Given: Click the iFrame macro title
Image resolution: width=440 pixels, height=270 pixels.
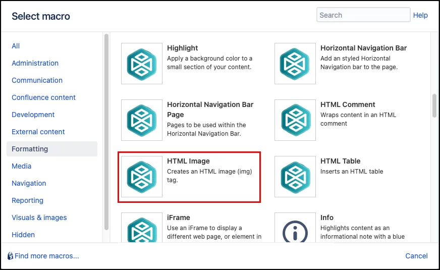Looking at the screenshot, I should (179, 218).
